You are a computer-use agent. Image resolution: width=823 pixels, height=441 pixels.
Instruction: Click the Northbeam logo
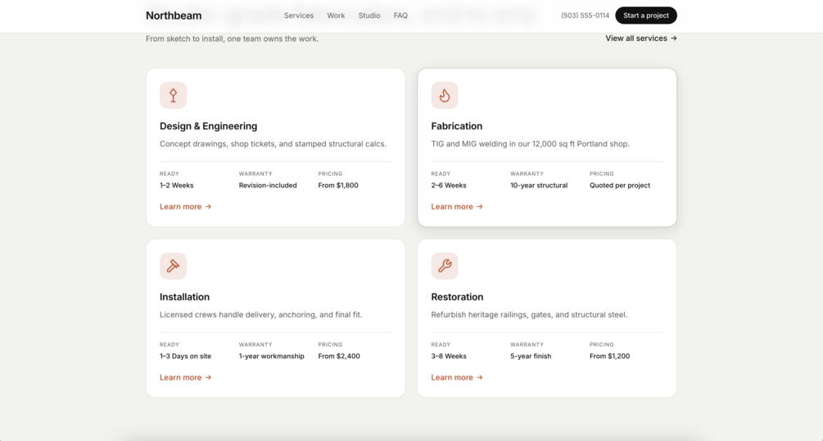click(174, 16)
